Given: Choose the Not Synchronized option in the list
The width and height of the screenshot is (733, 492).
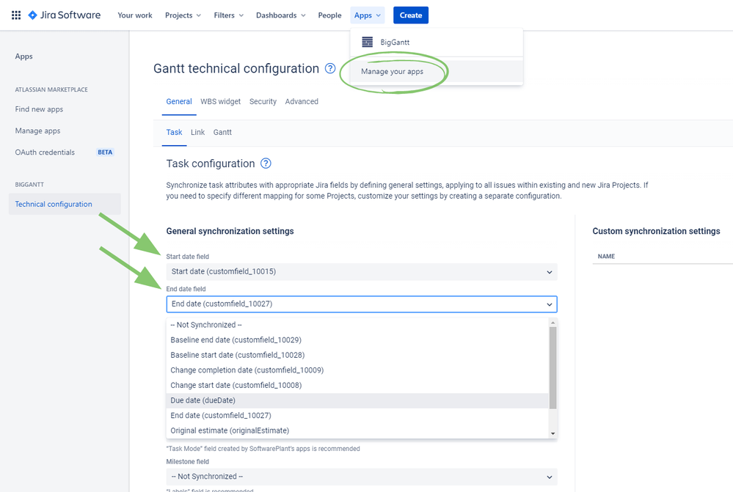Looking at the screenshot, I should point(357,325).
